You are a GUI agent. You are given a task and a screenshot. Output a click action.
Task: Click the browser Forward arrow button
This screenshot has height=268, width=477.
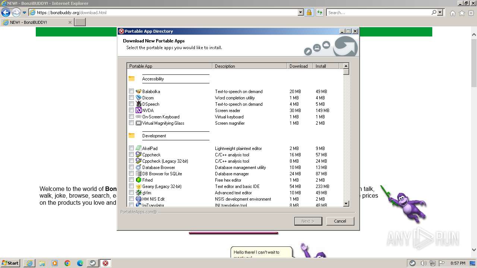pos(16,13)
